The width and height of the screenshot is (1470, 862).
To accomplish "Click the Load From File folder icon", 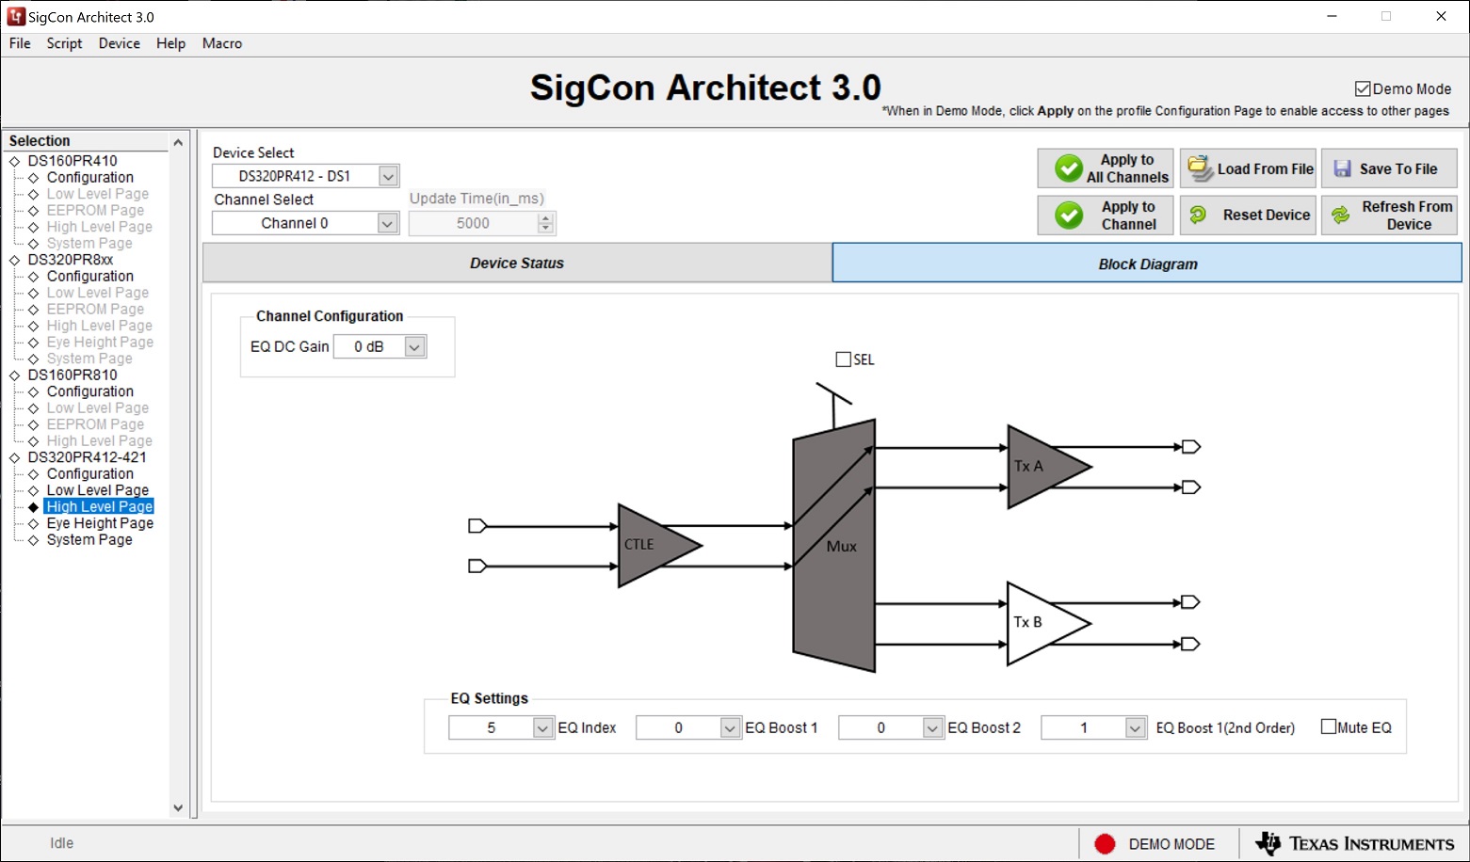I will click(1199, 169).
